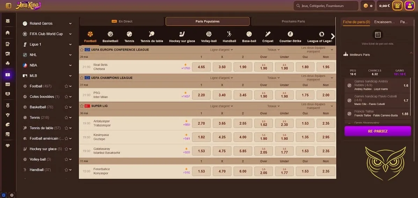The width and height of the screenshot is (418, 198).
Task: Show more sports with right arrow
Action: (332, 37)
